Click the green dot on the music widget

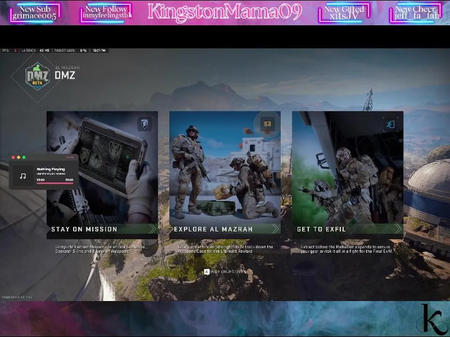click(24, 157)
